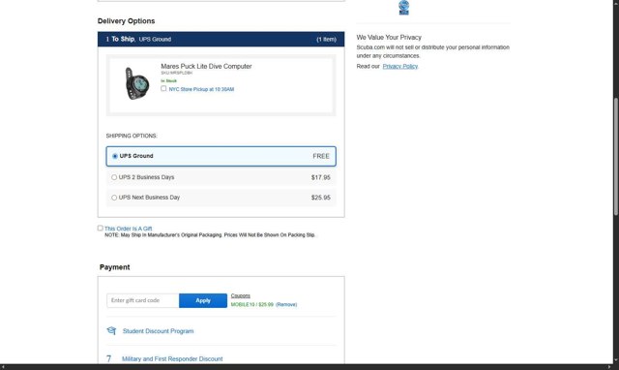Click the scrollbar down arrow
This screenshot has height=370, width=619.
point(615,360)
